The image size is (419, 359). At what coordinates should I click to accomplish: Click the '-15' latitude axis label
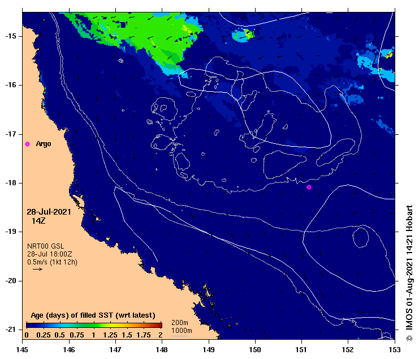coord(11,36)
